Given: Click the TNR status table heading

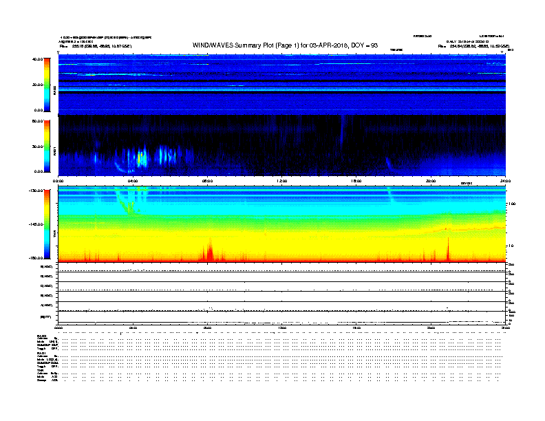Looking at the screenshot, I should coord(40,370).
